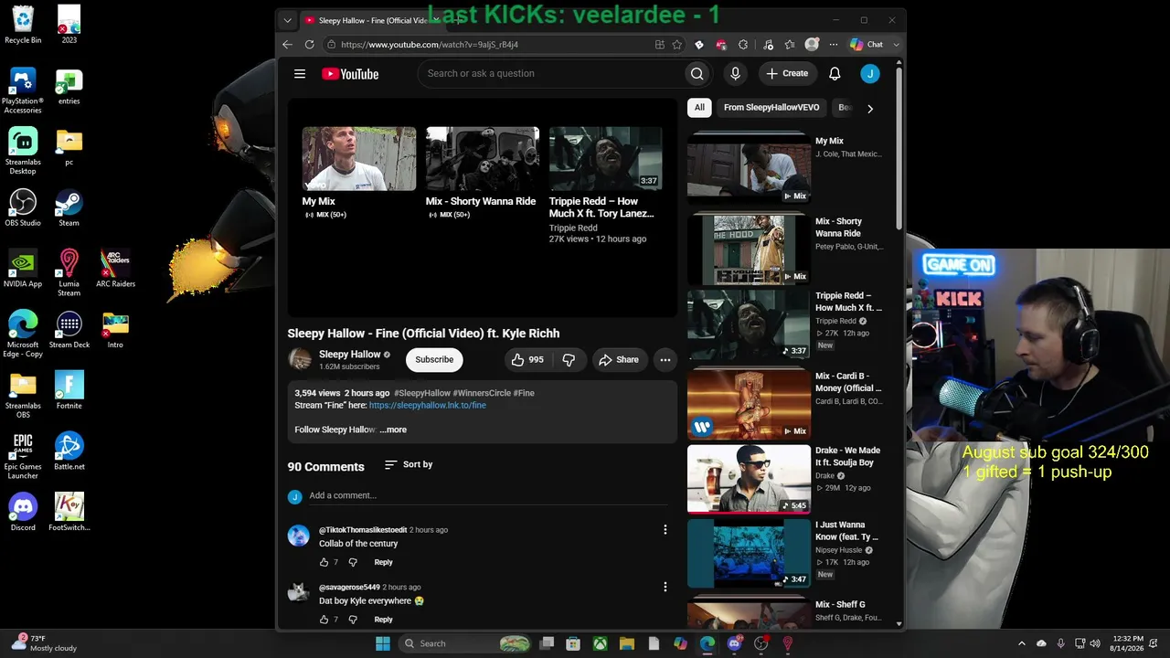Select the 'All' filter chip

tap(699, 108)
